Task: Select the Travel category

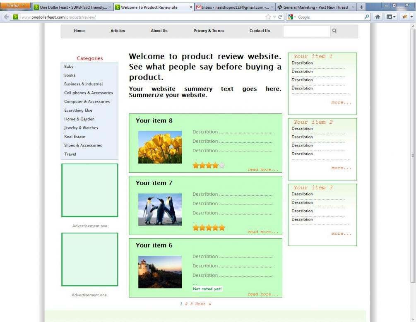Action: pyautogui.click(x=70, y=154)
